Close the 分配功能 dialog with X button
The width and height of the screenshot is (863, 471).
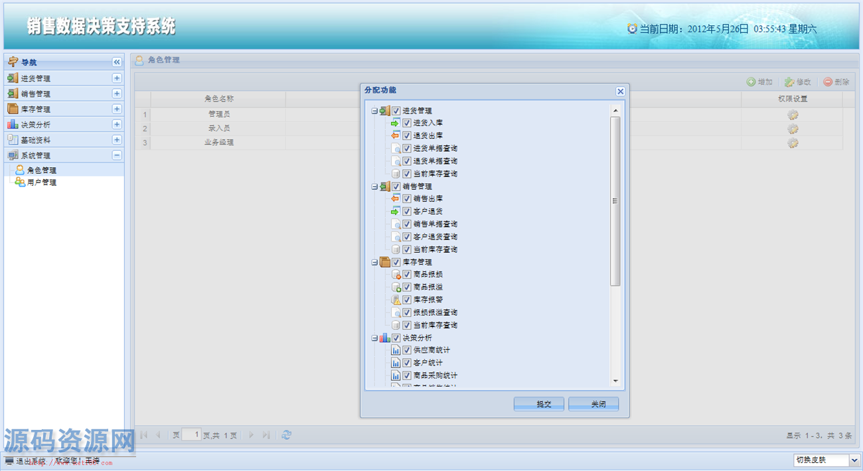(620, 92)
